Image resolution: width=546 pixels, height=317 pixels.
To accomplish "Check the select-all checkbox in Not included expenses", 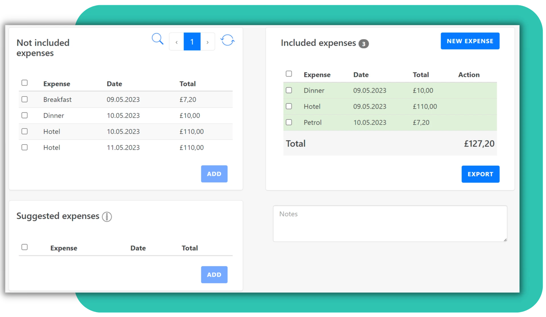I will (25, 83).
